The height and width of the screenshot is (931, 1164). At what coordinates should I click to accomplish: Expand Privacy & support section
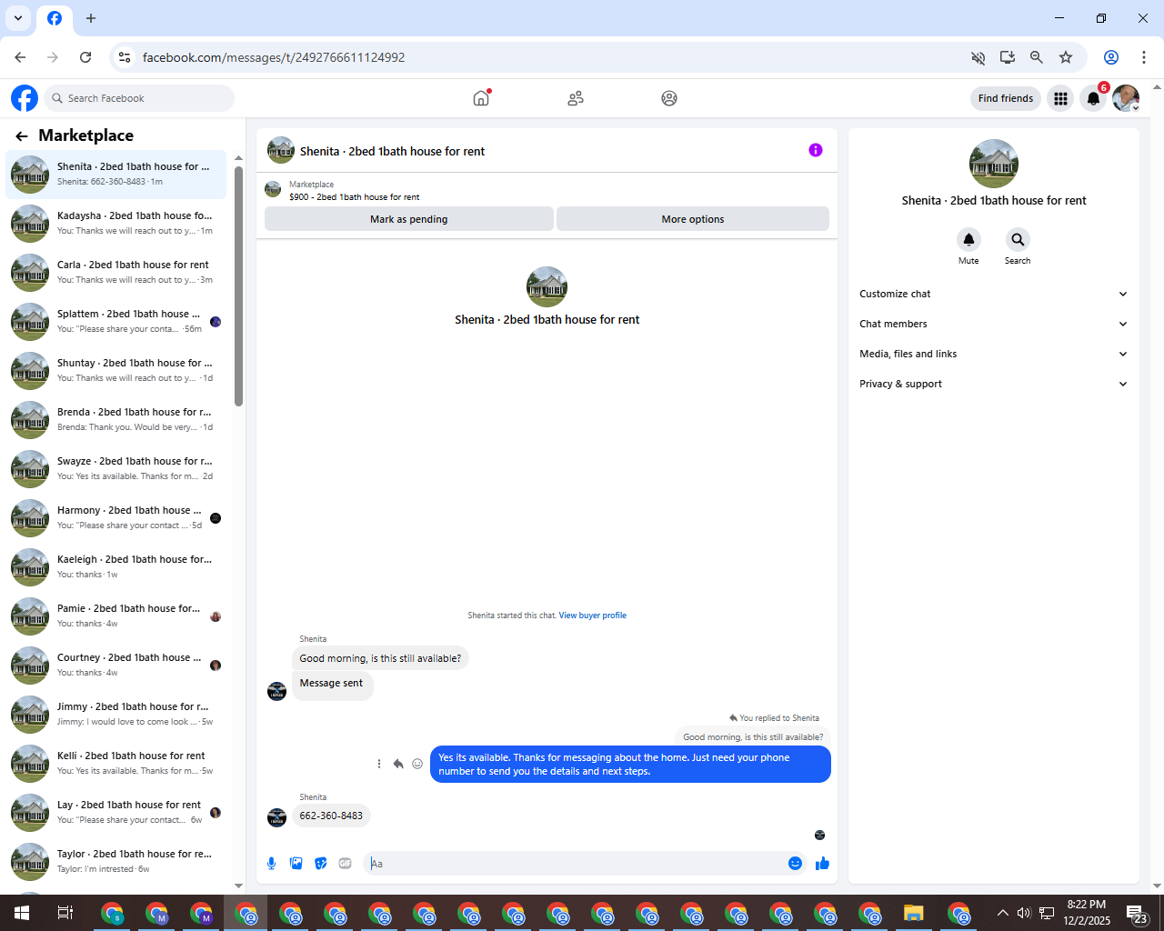(993, 384)
